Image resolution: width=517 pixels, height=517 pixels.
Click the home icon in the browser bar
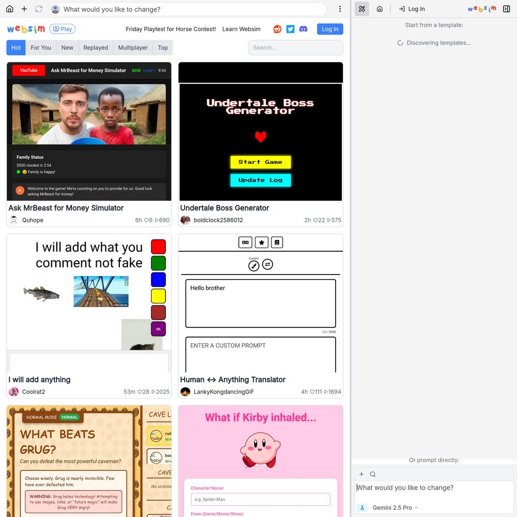pyautogui.click(x=10, y=9)
